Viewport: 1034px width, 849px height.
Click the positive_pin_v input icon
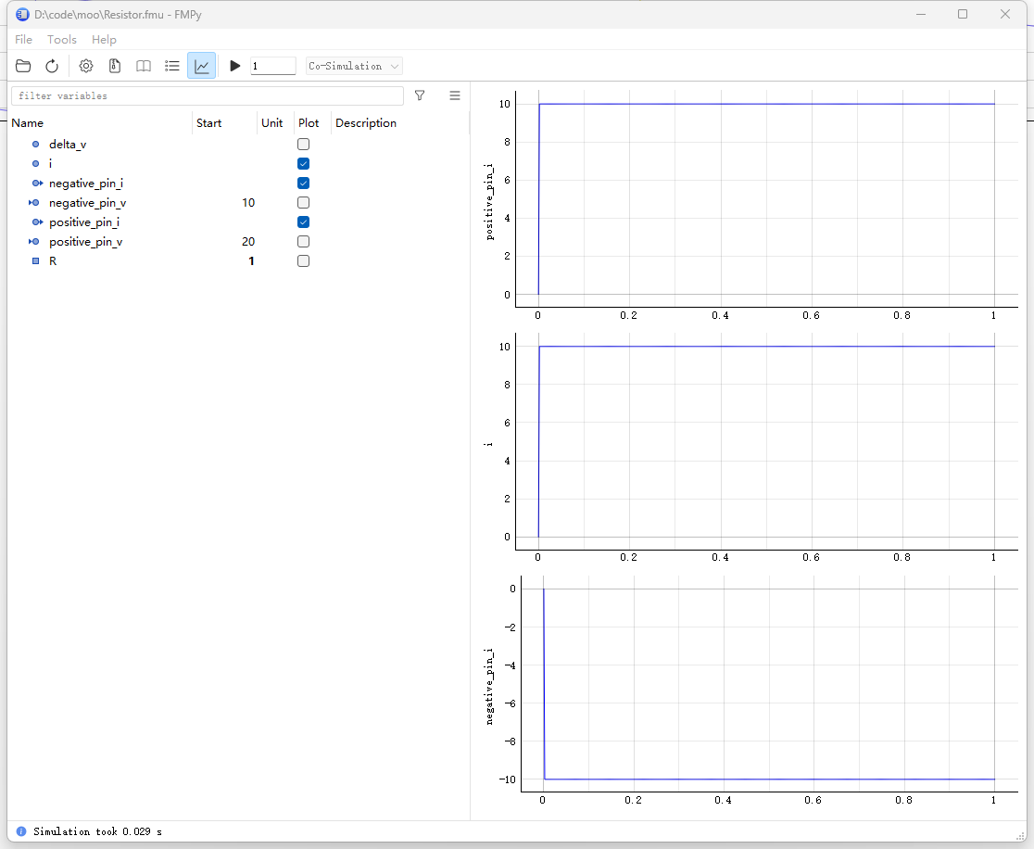click(x=33, y=241)
